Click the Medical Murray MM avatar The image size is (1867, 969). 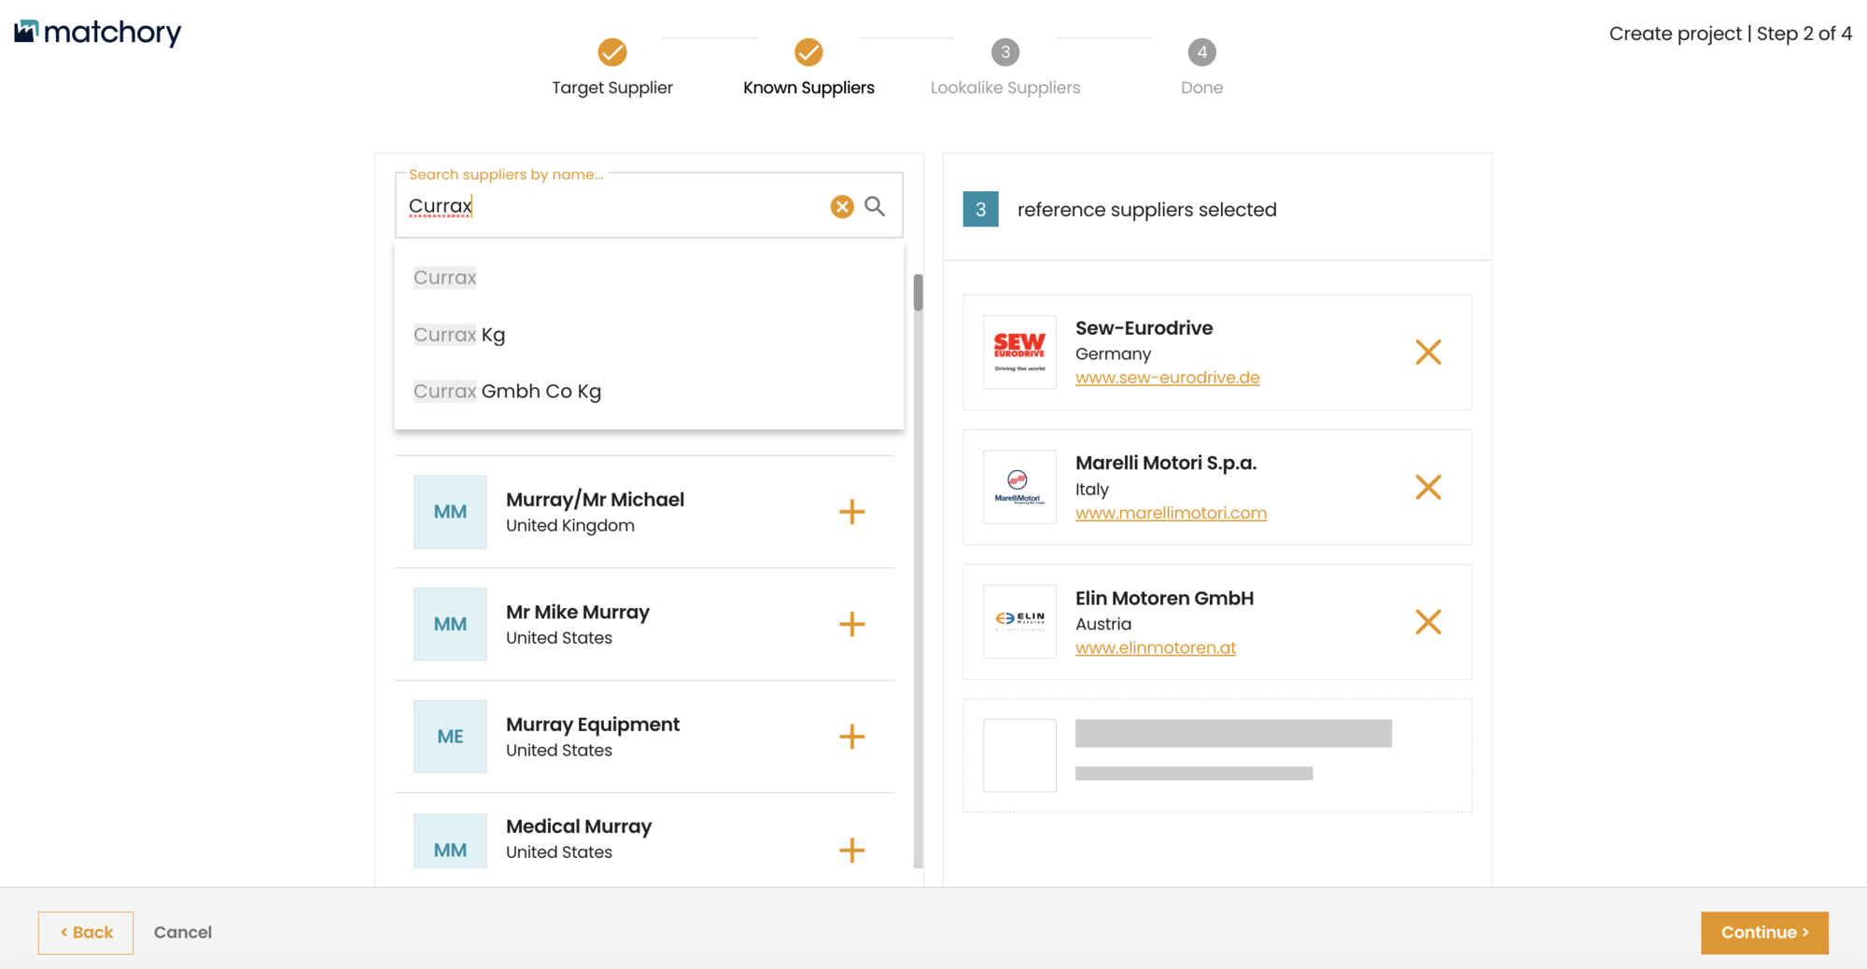pos(450,842)
